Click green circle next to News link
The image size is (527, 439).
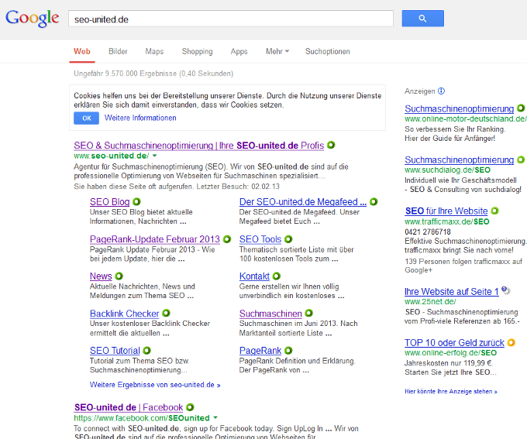point(119,276)
